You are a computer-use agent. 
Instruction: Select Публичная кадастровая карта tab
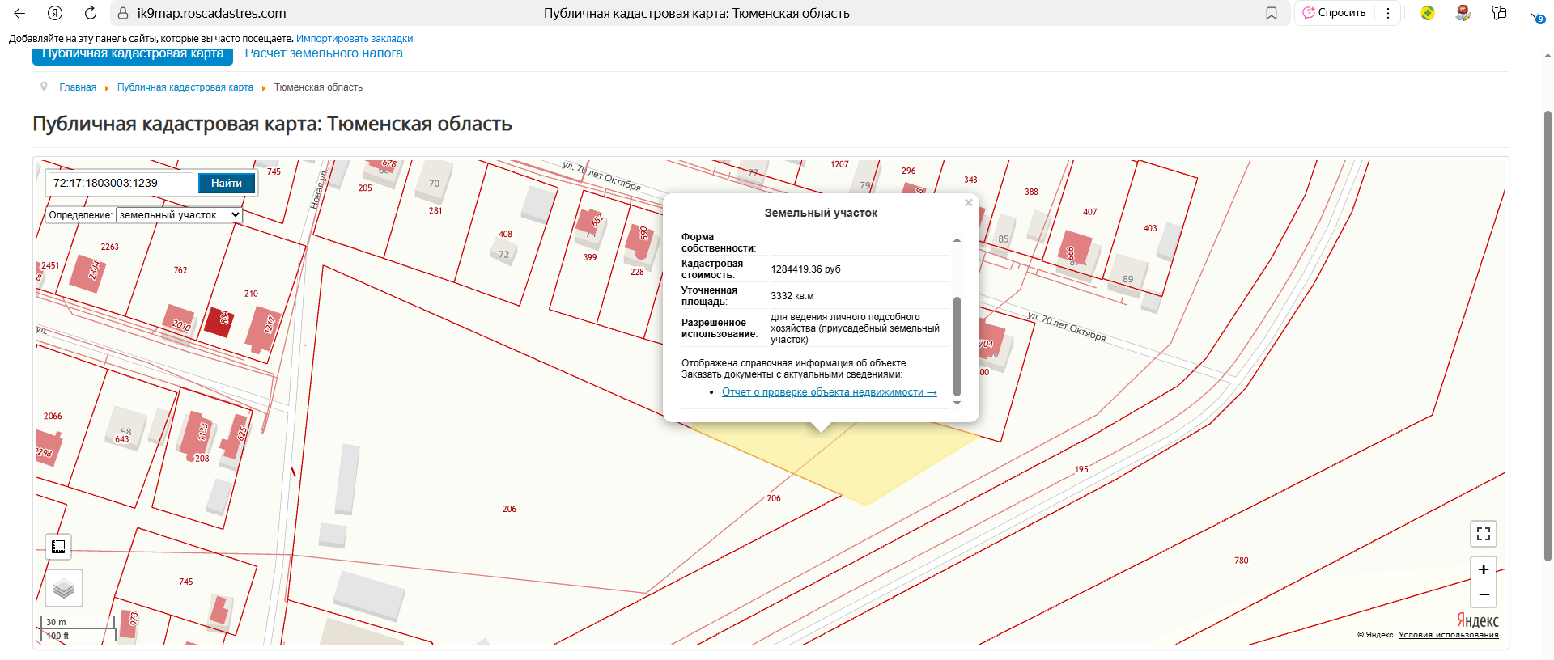tap(133, 54)
